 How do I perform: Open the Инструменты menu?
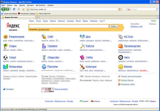[41, 5]
